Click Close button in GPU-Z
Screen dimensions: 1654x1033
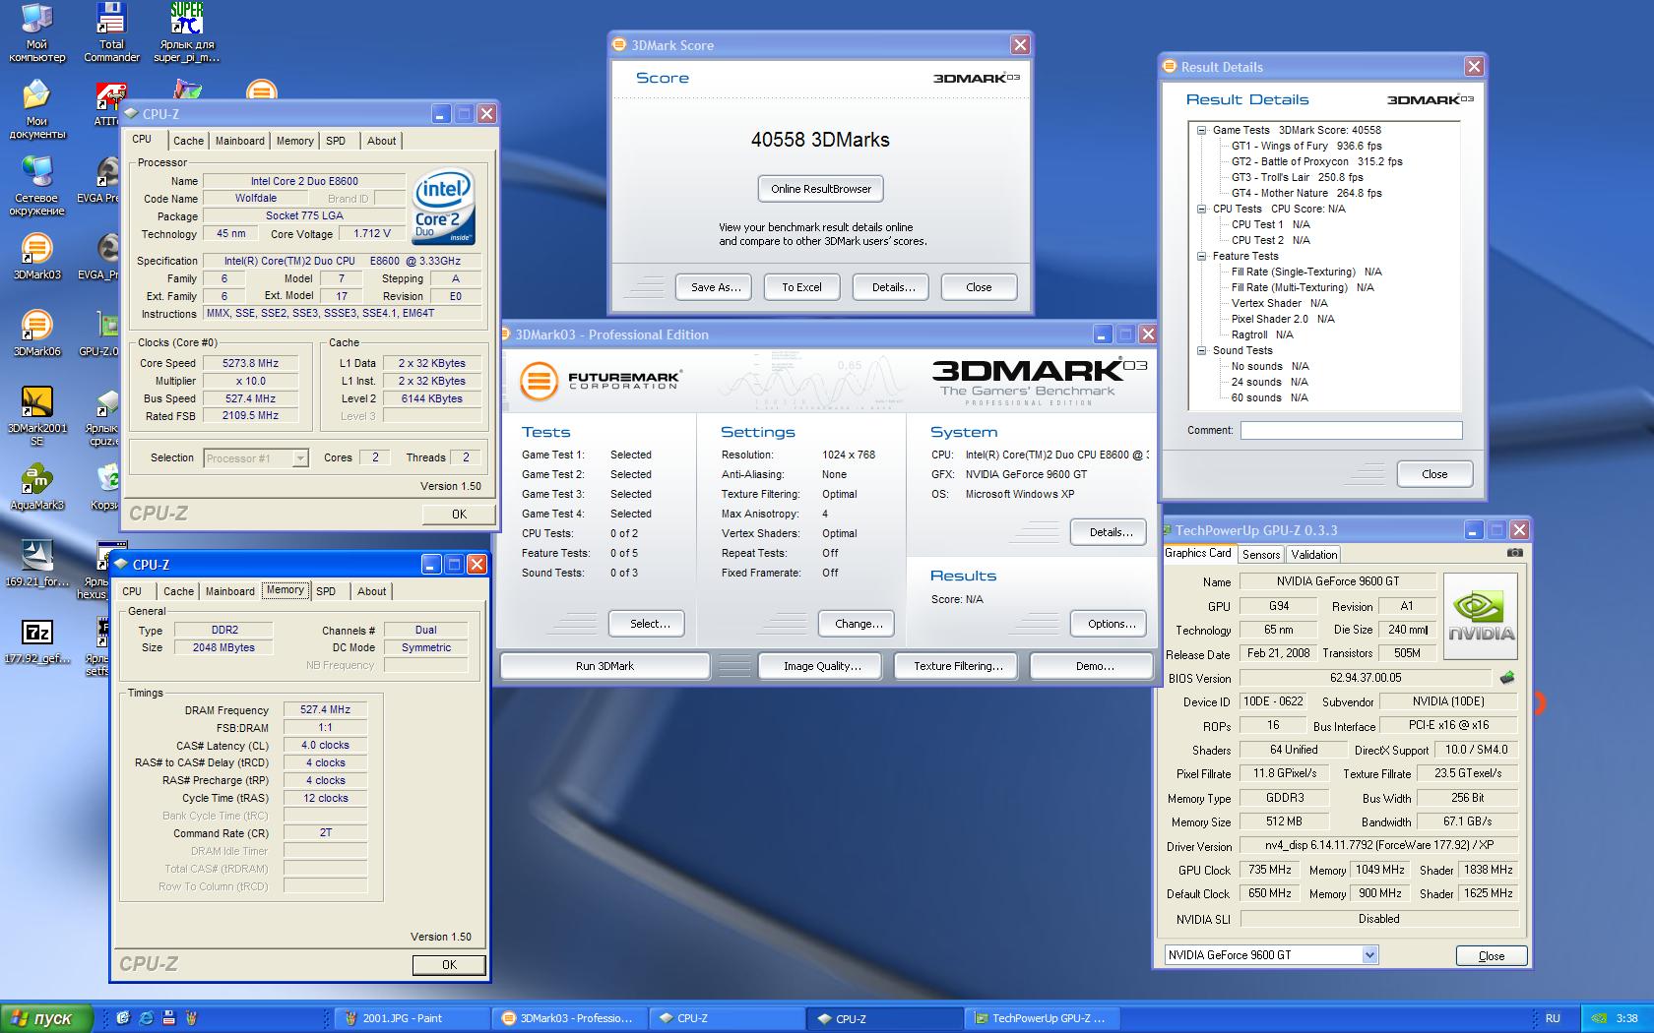1492,956
